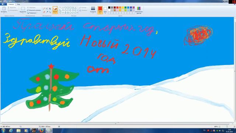Pick the dark red color swatch
Image resolution: width=236 pixels, height=133 pixels.
(x=115, y=7)
